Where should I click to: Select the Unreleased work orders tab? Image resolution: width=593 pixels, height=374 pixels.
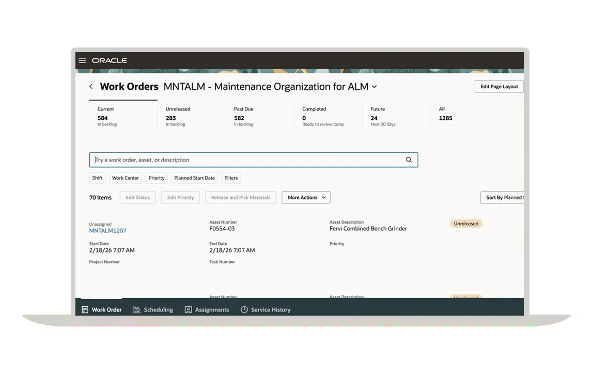pos(178,116)
